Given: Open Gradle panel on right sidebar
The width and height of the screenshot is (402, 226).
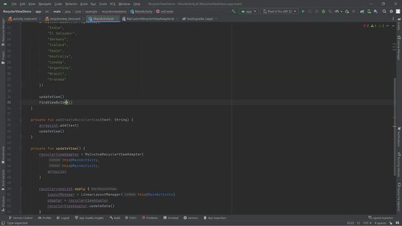Looking at the screenshot, I should pos(399,24).
